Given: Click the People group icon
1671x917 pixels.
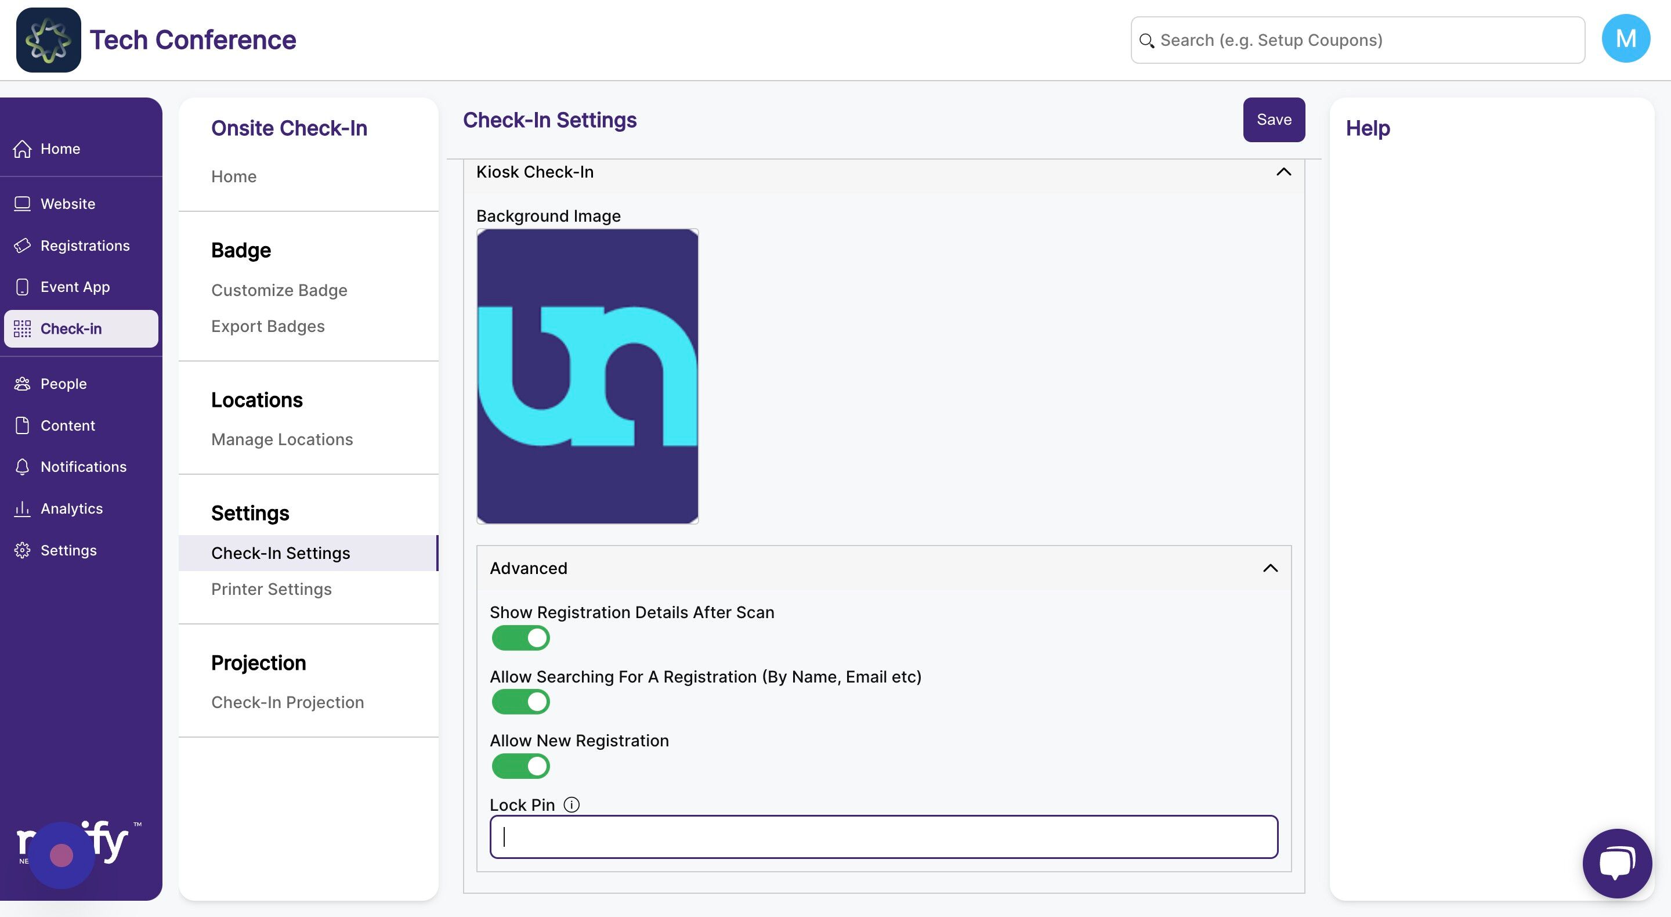Looking at the screenshot, I should [x=22, y=384].
